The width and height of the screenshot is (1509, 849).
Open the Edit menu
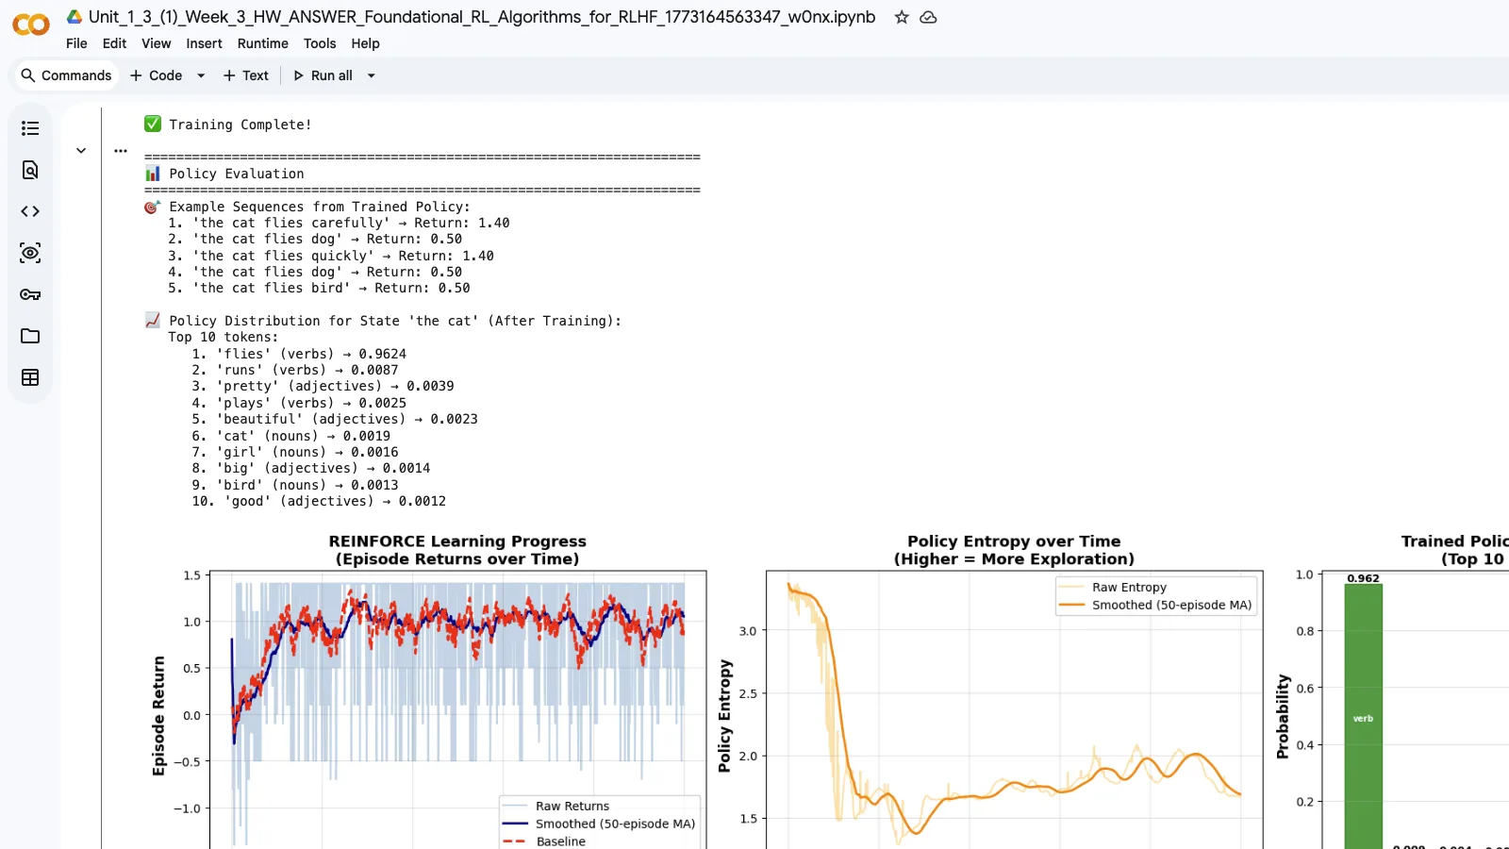pos(114,43)
